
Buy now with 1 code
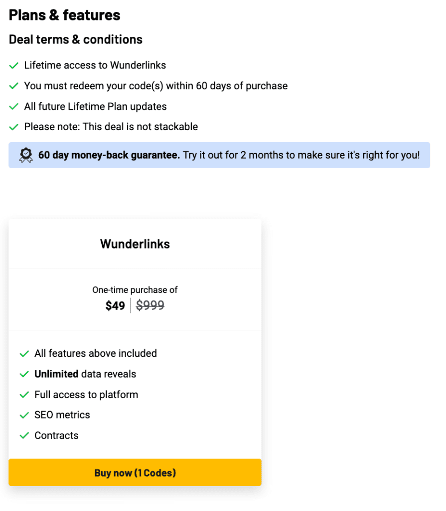pyautogui.click(x=135, y=473)
